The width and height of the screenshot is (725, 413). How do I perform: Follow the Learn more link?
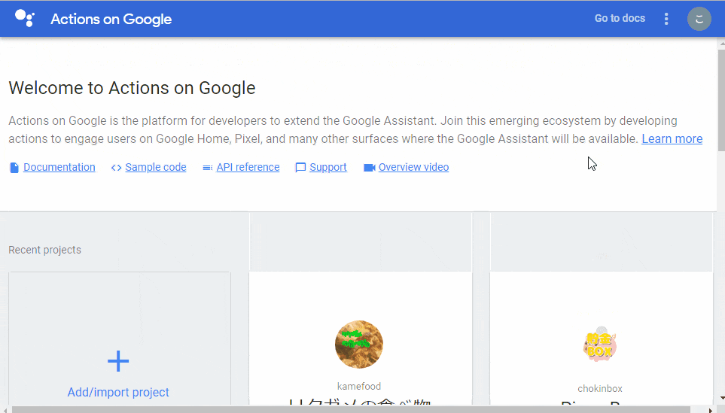pos(672,139)
